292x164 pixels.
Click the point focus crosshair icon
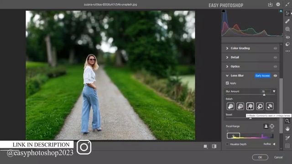point(272,126)
